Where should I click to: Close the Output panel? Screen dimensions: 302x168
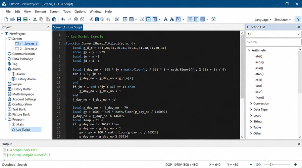[299, 144]
